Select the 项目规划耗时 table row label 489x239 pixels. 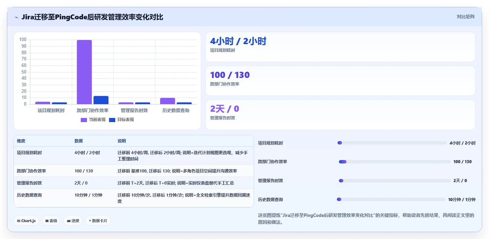tap(29, 152)
